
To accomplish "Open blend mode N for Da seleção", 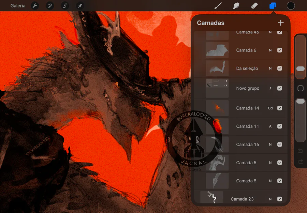I will [270, 69].
